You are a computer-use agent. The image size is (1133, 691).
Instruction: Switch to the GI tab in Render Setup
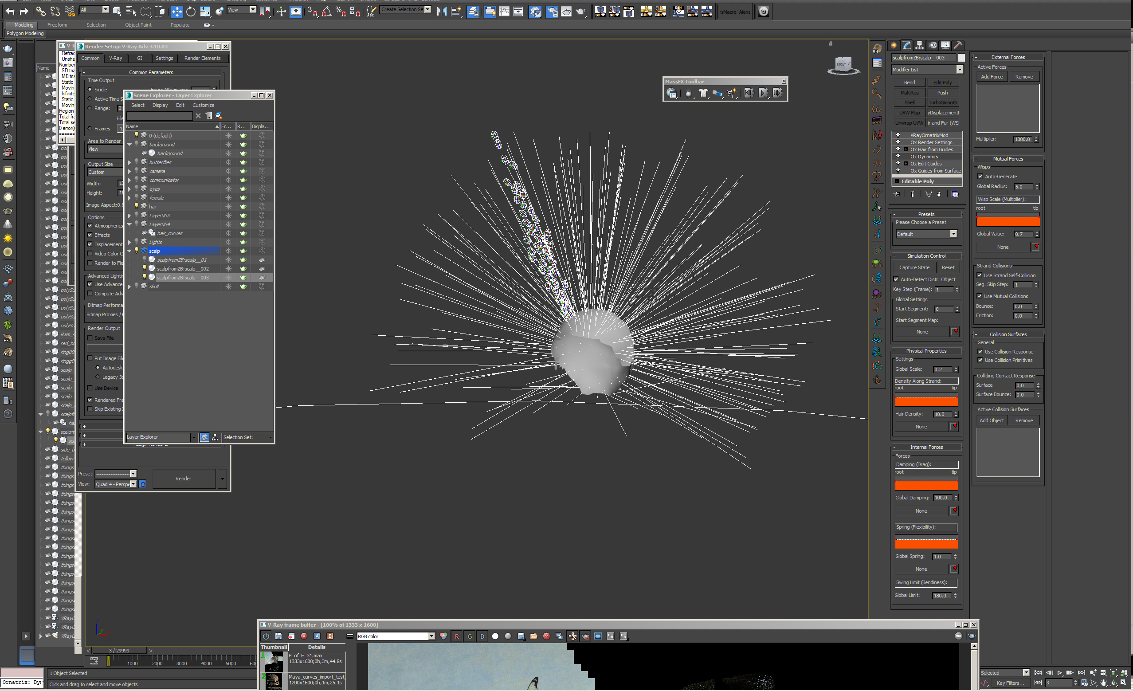(x=139, y=59)
